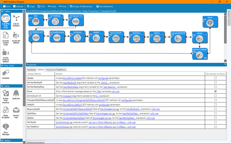This screenshot has height=144, width=231.
Task: Select the Set TotalRows workflow node
Action: [55, 20]
